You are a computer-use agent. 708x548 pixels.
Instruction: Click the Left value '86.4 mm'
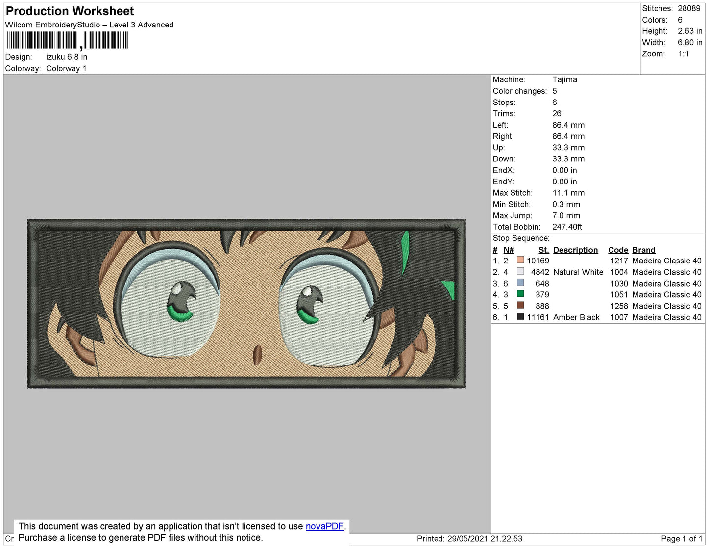[x=568, y=125]
